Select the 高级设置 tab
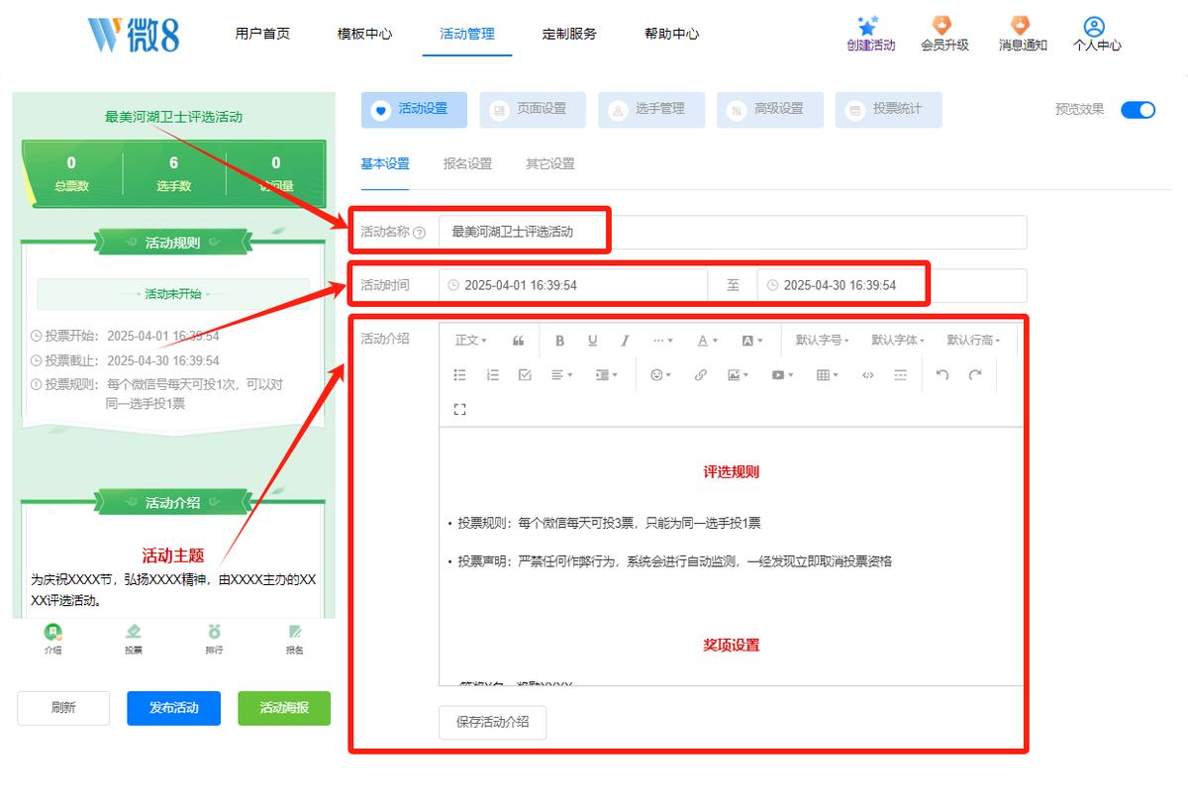 coord(770,110)
